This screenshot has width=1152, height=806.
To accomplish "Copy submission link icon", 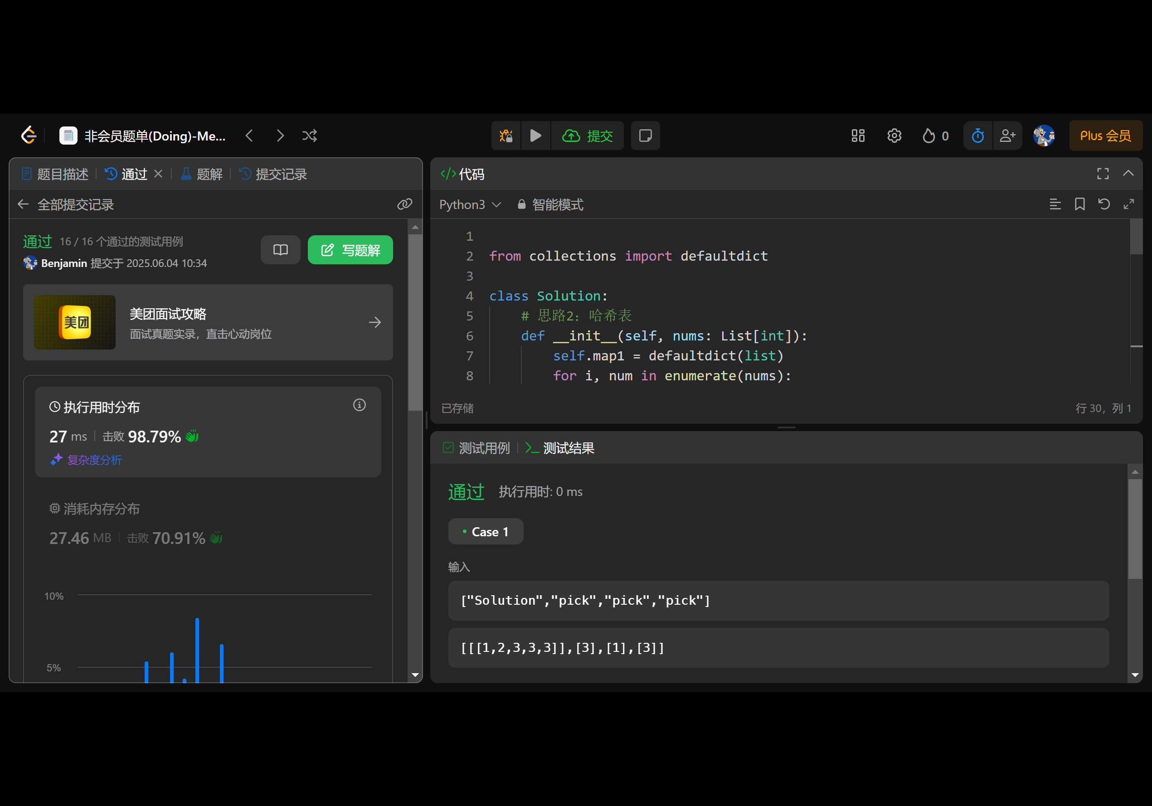I will coord(404,204).
